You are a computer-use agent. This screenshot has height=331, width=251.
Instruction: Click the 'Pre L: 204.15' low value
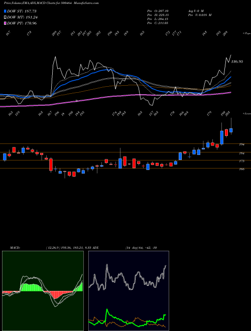click(158, 19)
